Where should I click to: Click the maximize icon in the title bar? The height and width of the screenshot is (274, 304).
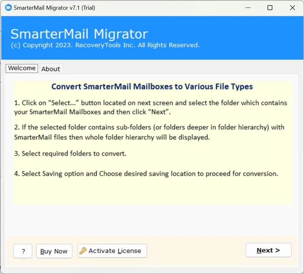pos(270,8)
